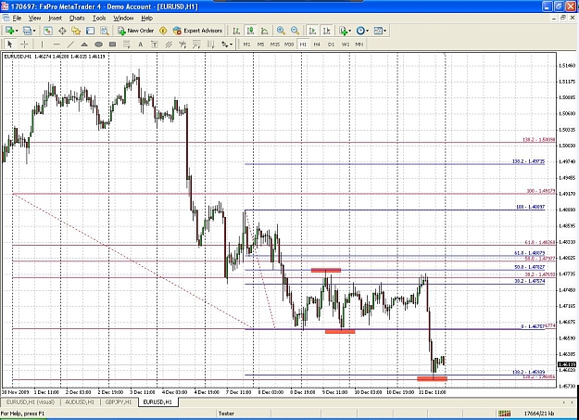Set timeframe to M15
The image size is (579, 420).
[x=275, y=45]
